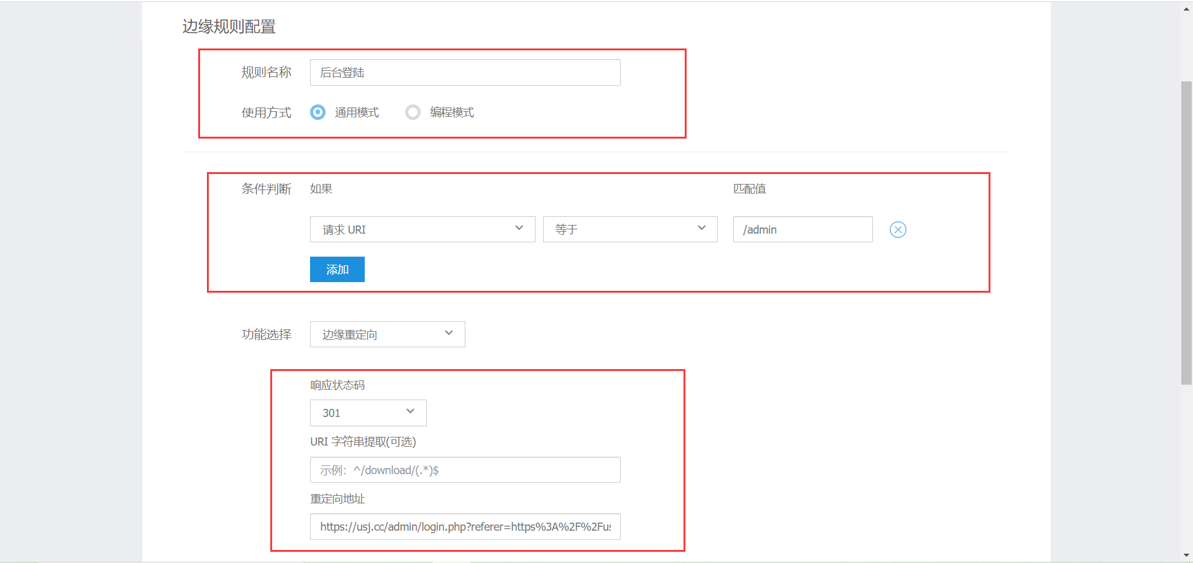
Task: Expand the 等于 operator dropdown
Action: tap(629, 229)
